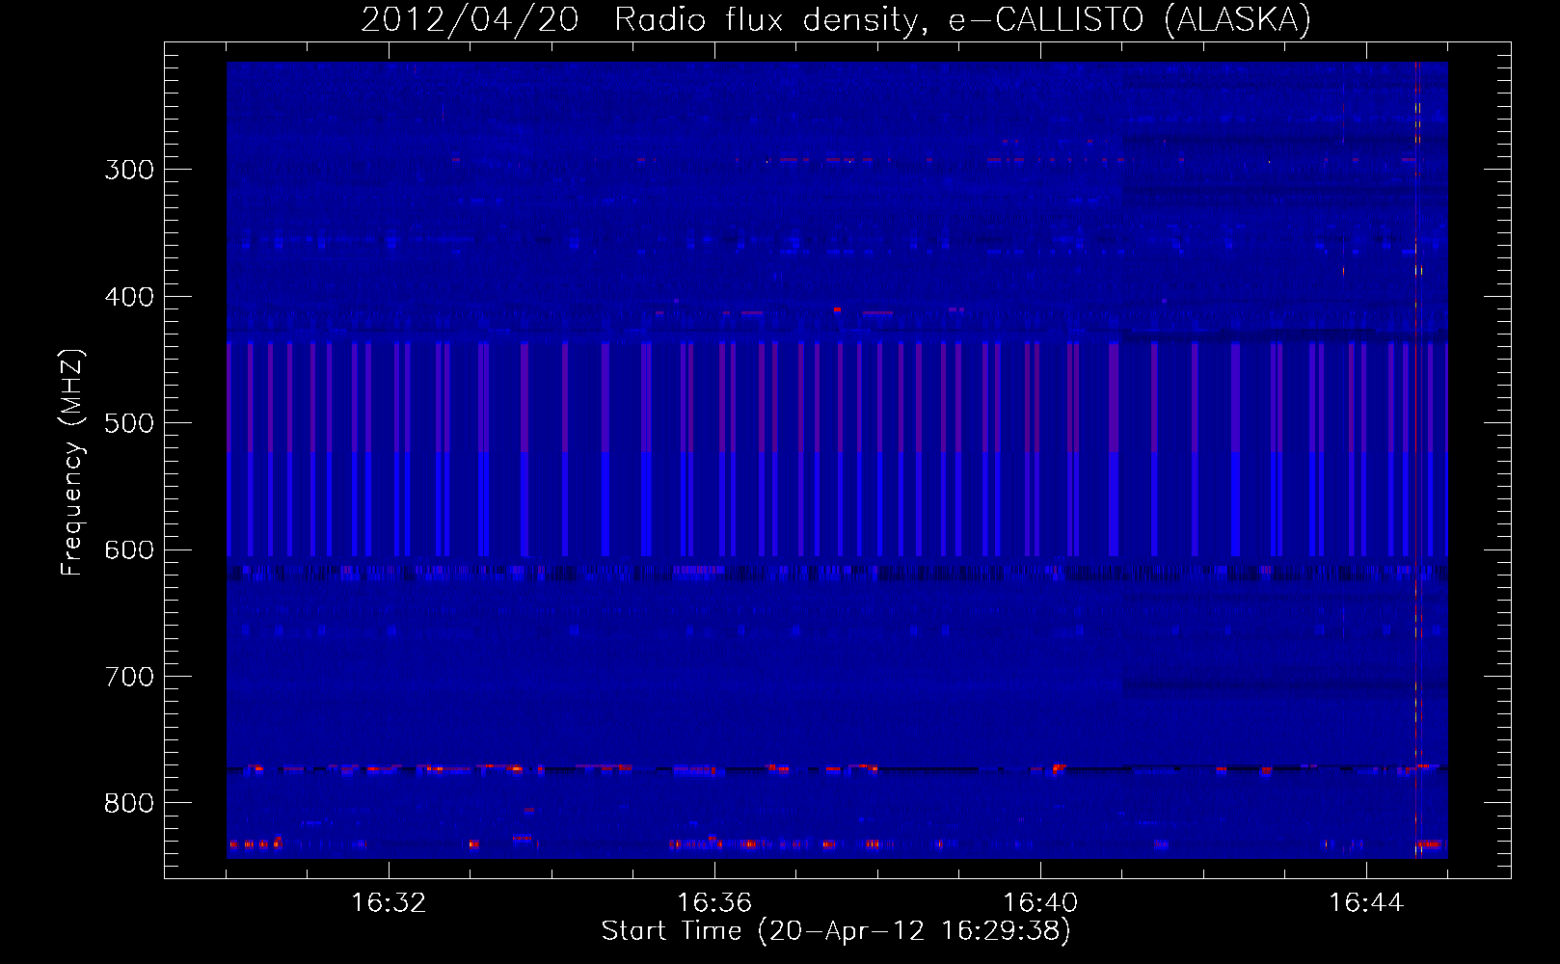Click the 16:32 time axis label
Image resolution: width=1560 pixels, height=964 pixels.
[389, 903]
